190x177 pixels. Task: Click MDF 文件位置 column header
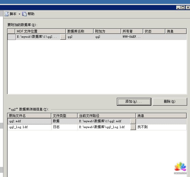(x=40, y=31)
